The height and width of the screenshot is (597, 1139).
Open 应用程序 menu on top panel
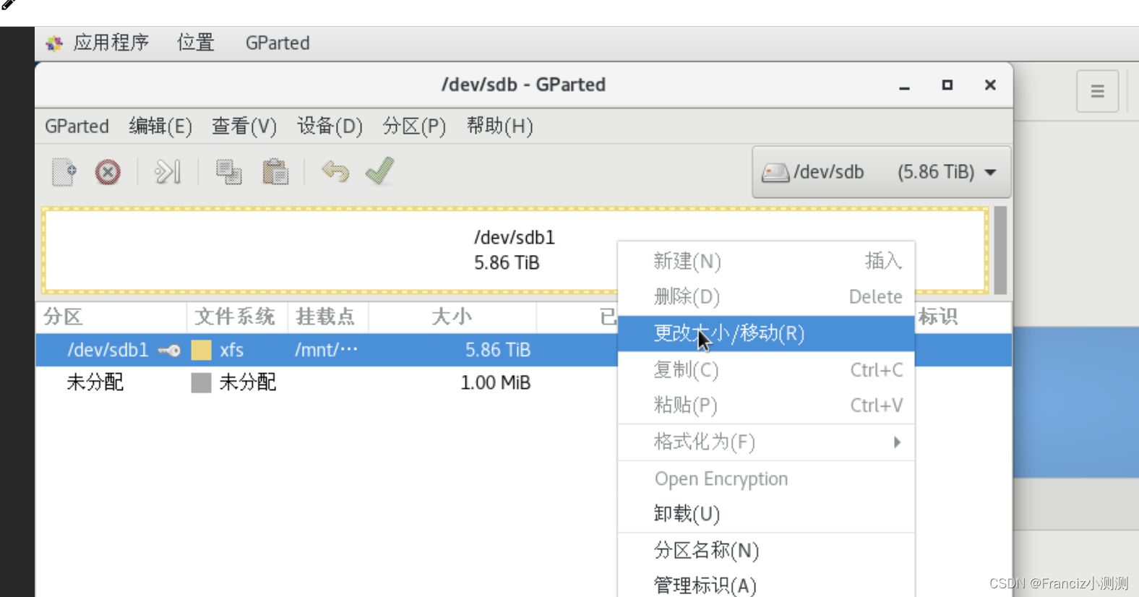click(x=111, y=43)
